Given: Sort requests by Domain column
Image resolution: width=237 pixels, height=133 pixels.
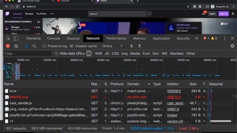Looking at the screenshot, I should [x=139, y=84].
